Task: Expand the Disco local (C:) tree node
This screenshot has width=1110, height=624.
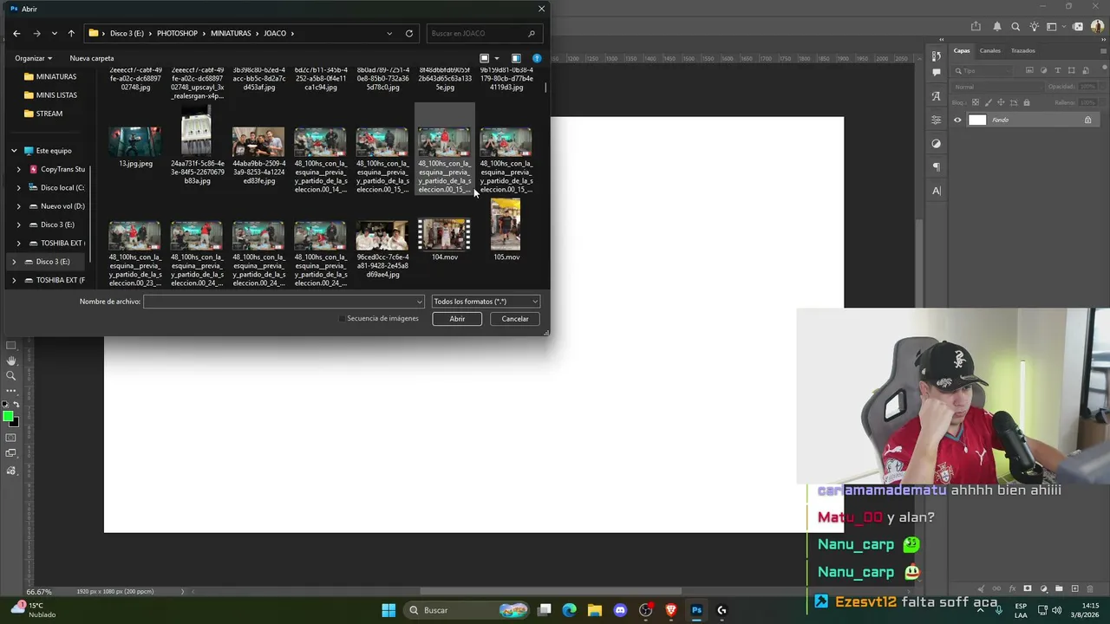Action: tap(18, 187)
